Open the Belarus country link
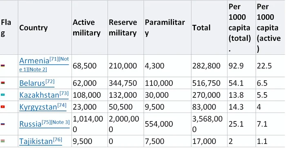 pos(32,83)
